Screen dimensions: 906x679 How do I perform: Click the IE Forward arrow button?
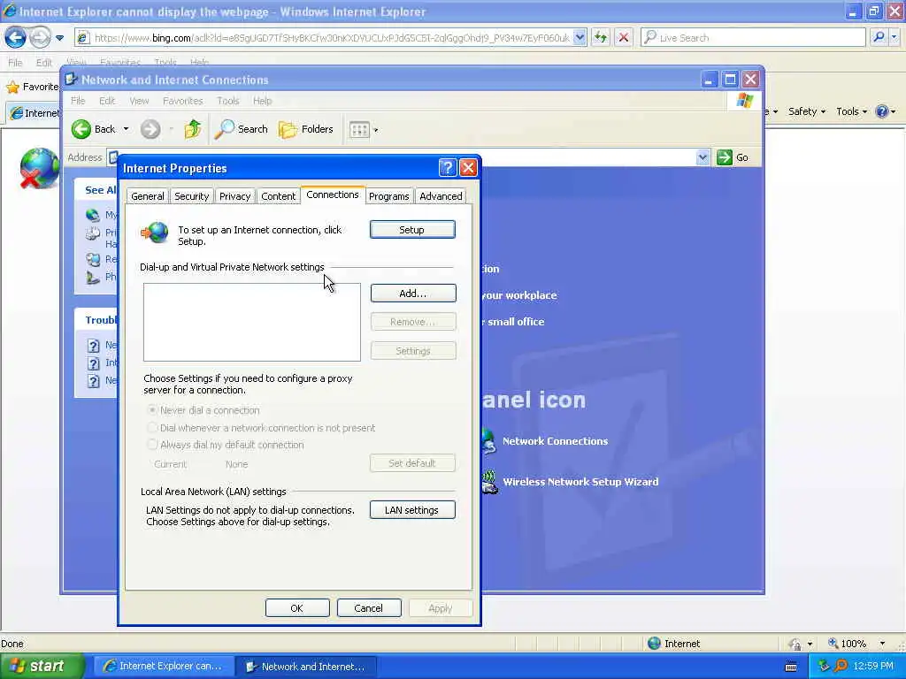(x=40, y=38)
